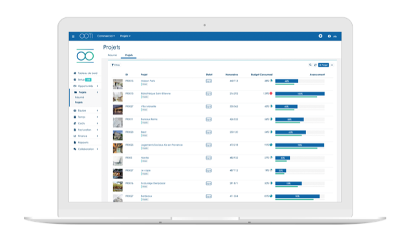The image size is (414, 252).
Task: Click the Setup gear icon in sidebar
Action: 75,80
